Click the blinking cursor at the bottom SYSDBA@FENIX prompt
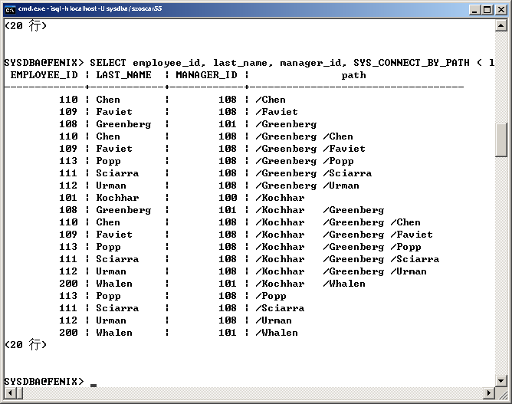Viewport: 512px width, 404px height. (94, 382)
